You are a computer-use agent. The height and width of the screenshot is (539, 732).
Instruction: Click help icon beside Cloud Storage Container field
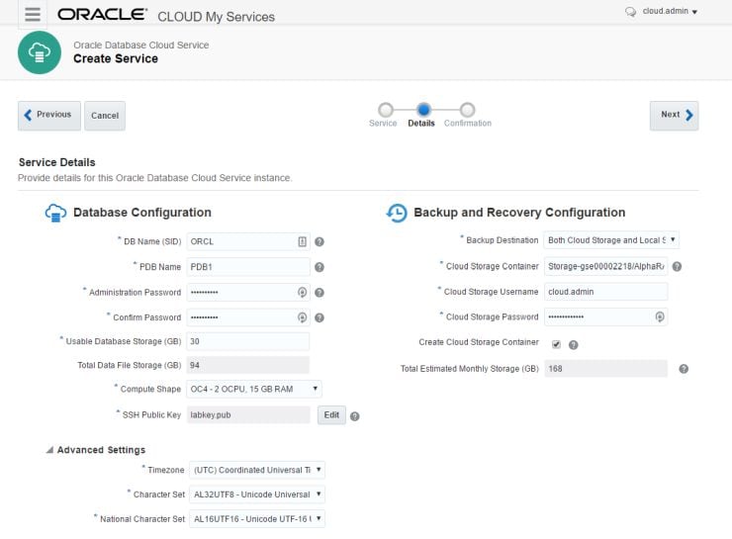677,266
